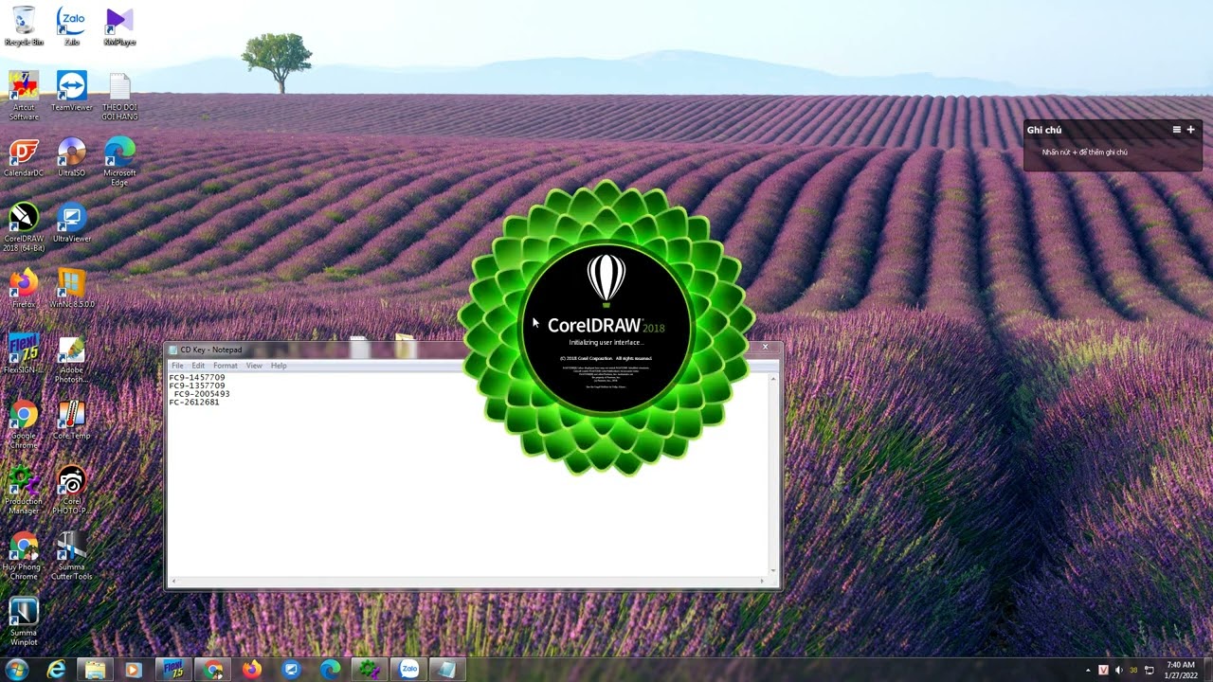Open the Recycle Bin desktop icon
Screen dimensions: 1213x682
pos(24,26)
